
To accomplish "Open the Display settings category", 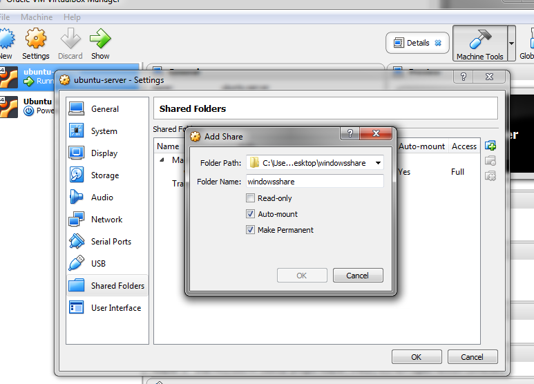I will coord(107,153).
